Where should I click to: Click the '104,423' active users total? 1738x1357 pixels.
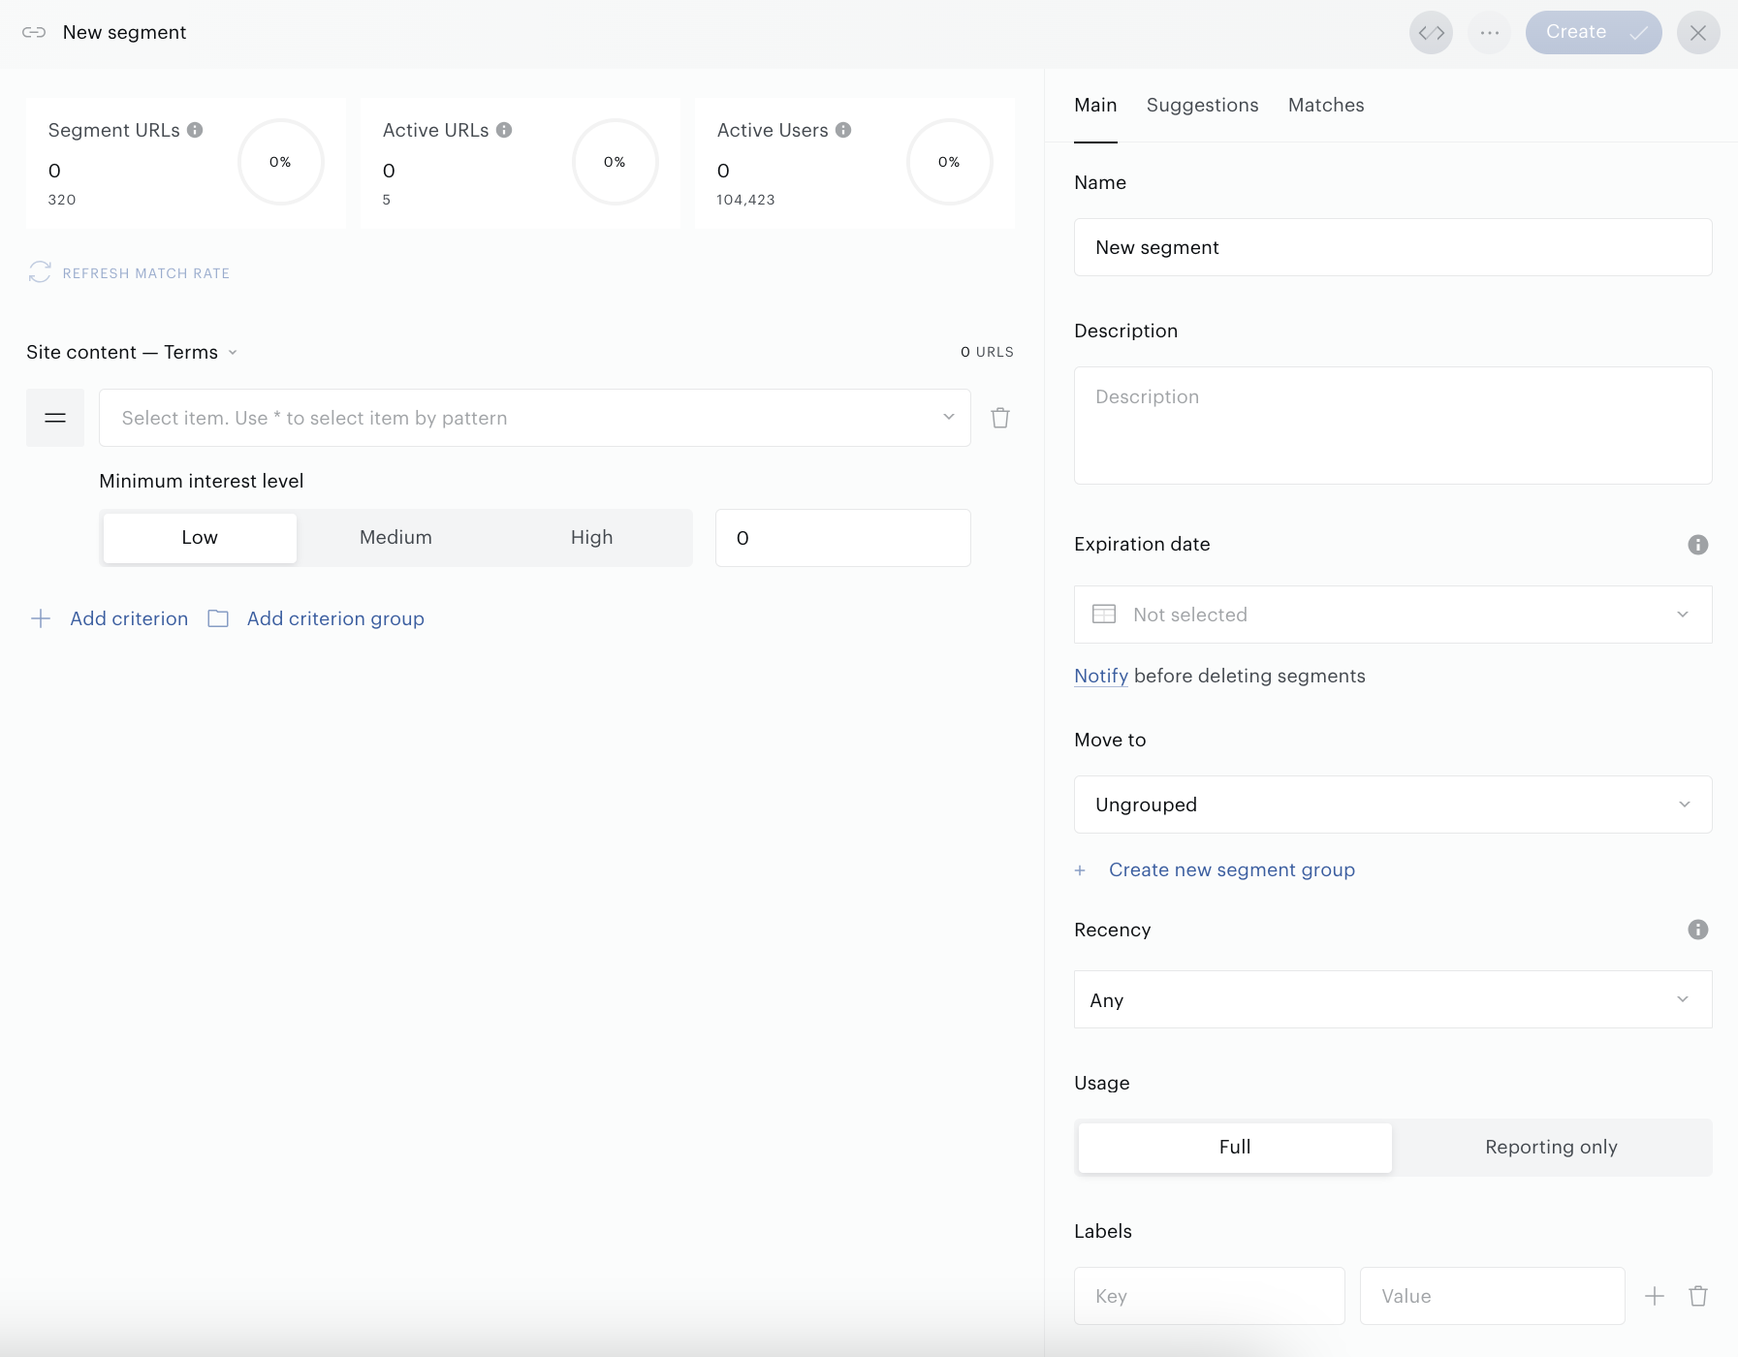pos(745,200)
